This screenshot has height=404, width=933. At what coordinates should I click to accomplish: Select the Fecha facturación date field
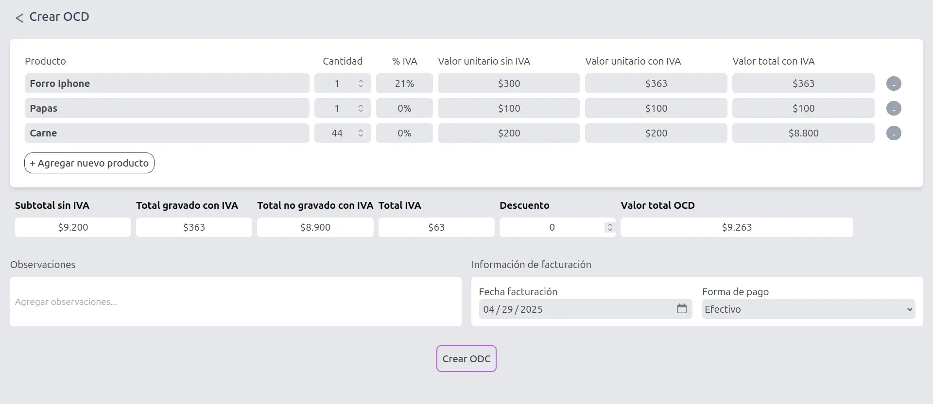[x=586, y=309]
